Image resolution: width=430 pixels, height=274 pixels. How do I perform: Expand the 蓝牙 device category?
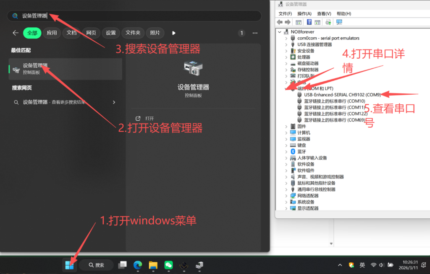point(286,152)
